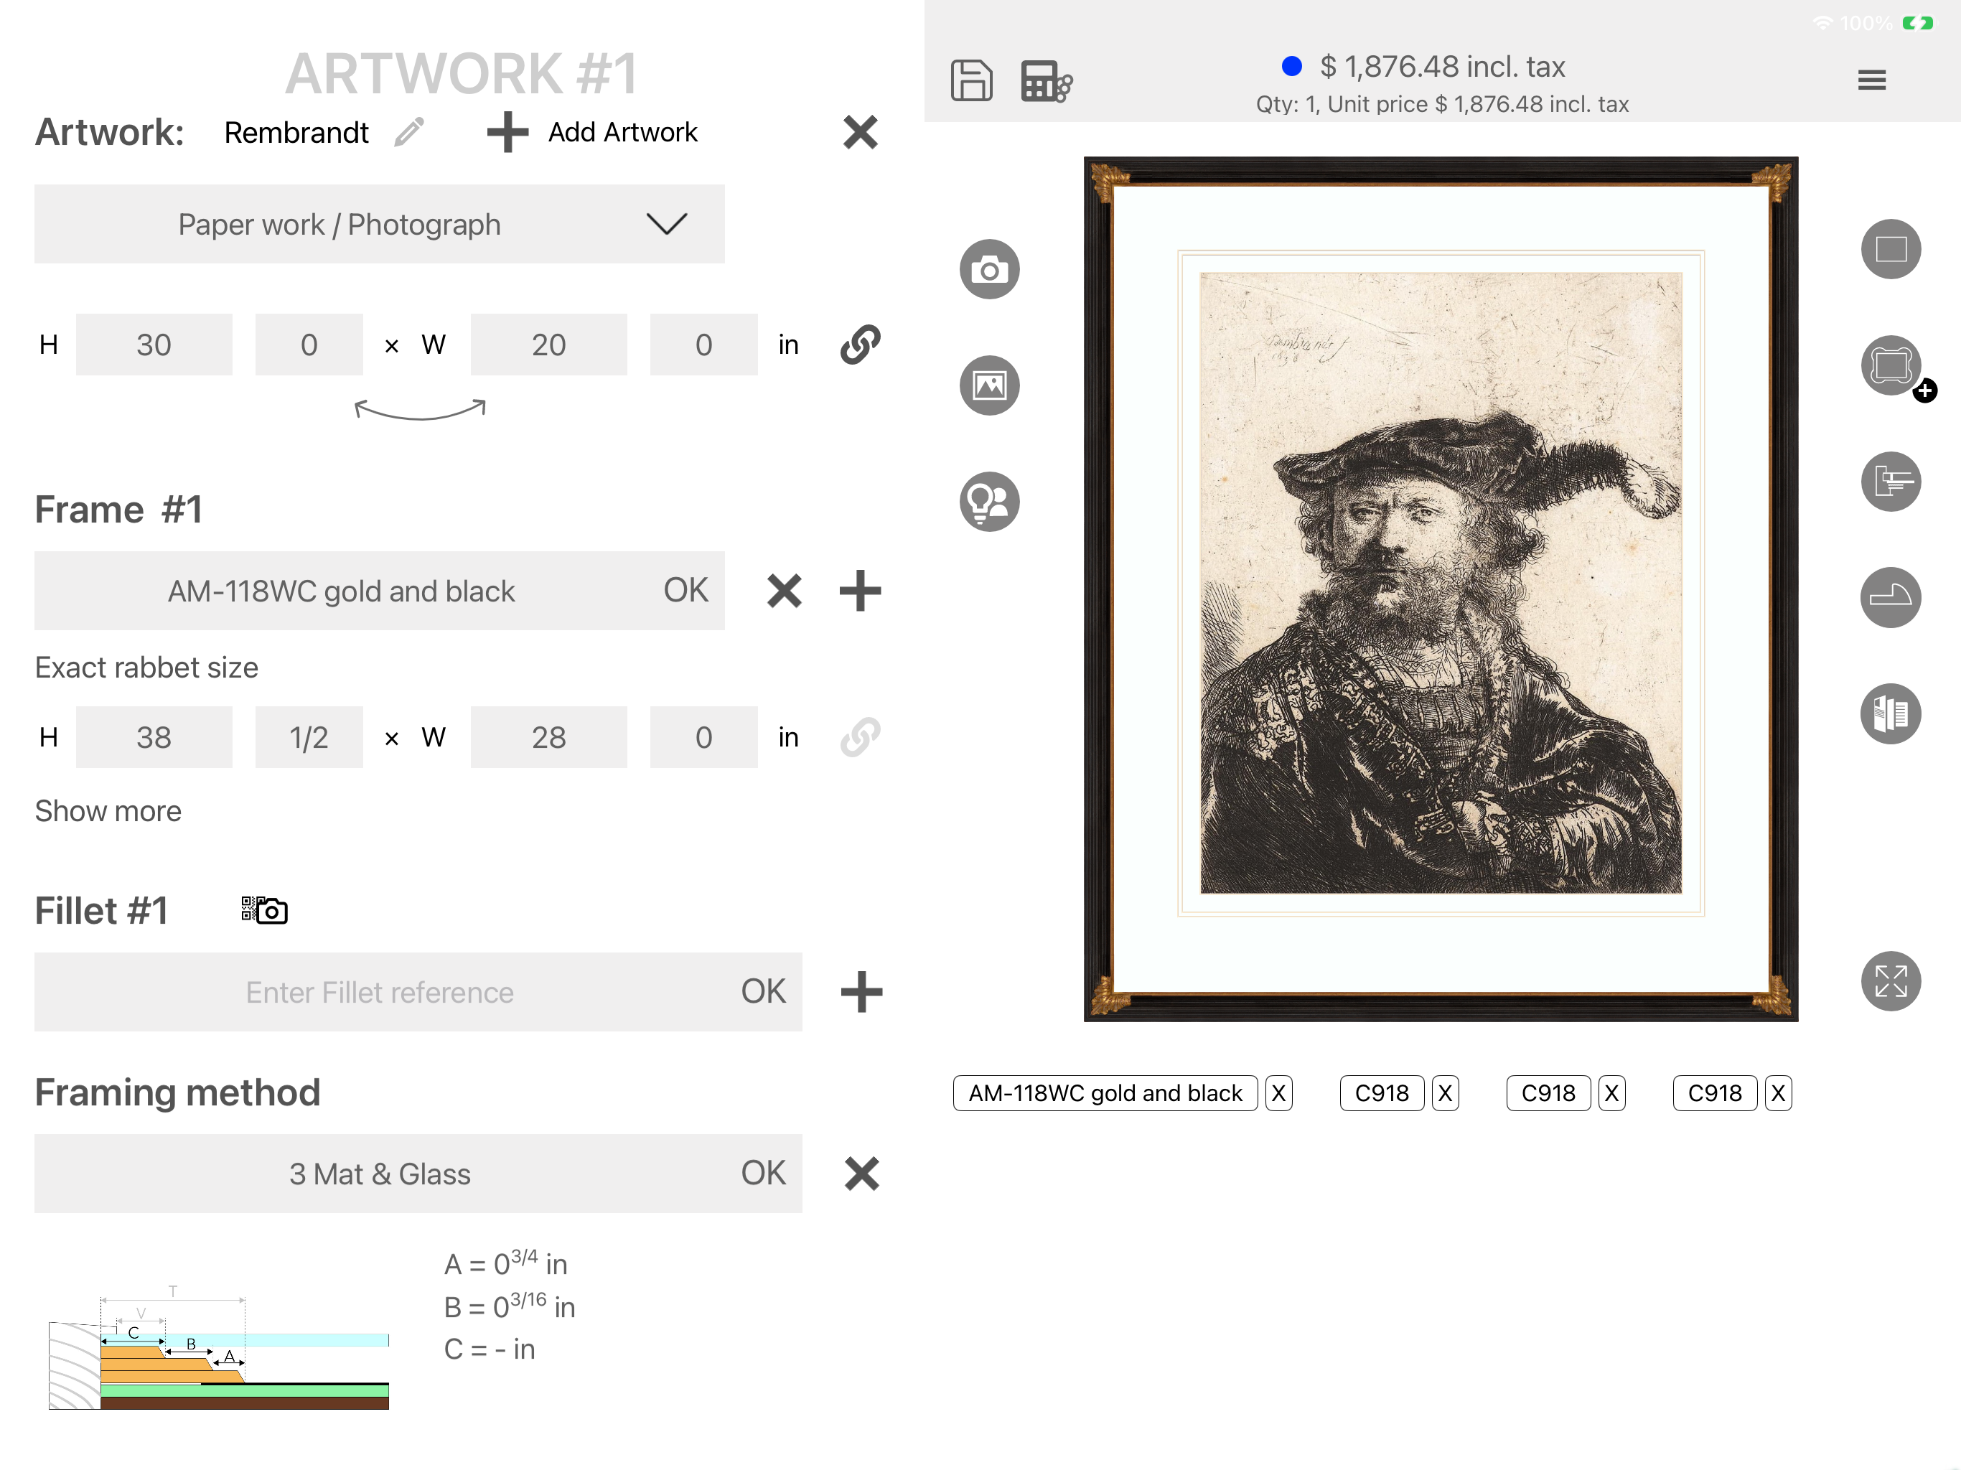Tap the A = 0 3/4 in measurement

[x=505, y=1263]
